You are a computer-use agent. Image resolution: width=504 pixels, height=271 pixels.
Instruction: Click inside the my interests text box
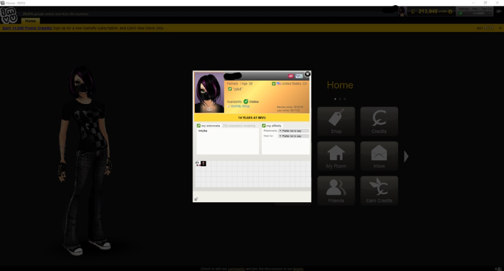click(227, 141)
